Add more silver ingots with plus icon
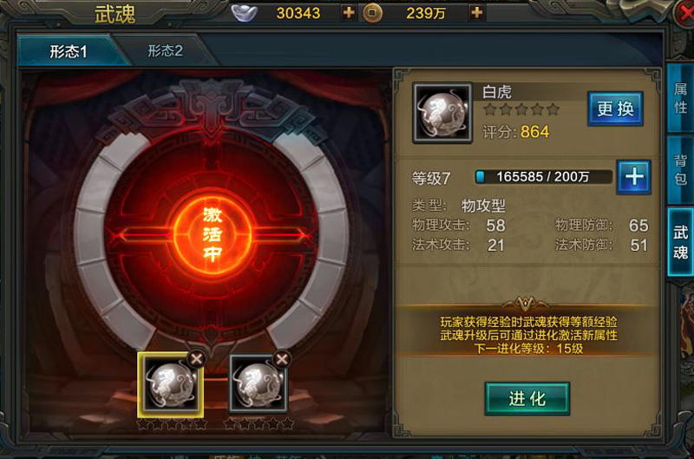Screen dimensions: 694x459 pyautogui.click(x=349, y=13)
